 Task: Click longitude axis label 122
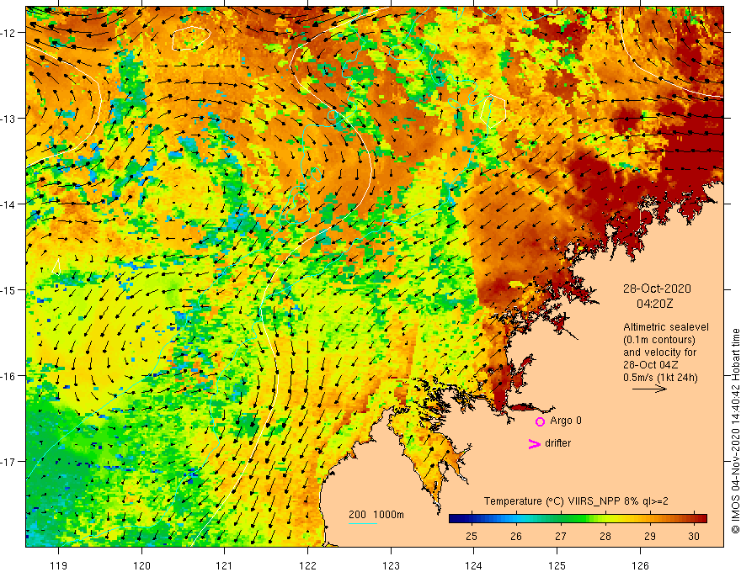pyautogui.click(x=307, y=565)
